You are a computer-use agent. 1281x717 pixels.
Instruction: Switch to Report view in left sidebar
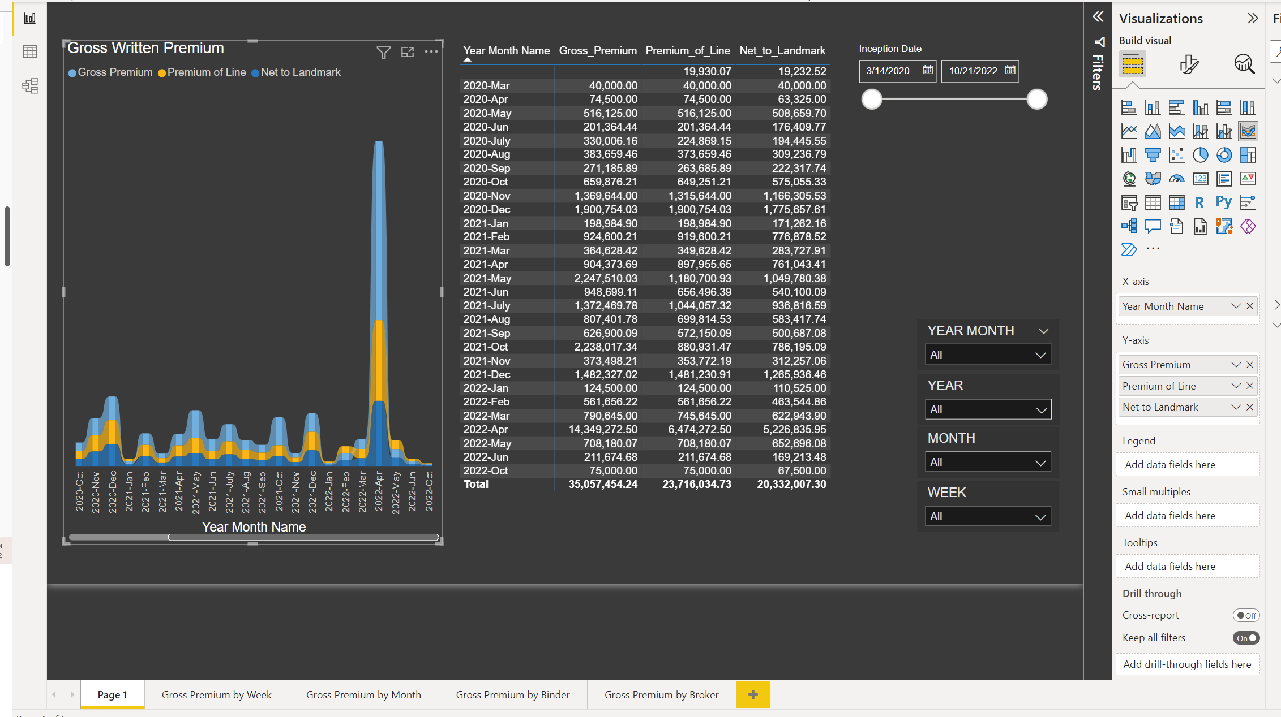(29, 18)
